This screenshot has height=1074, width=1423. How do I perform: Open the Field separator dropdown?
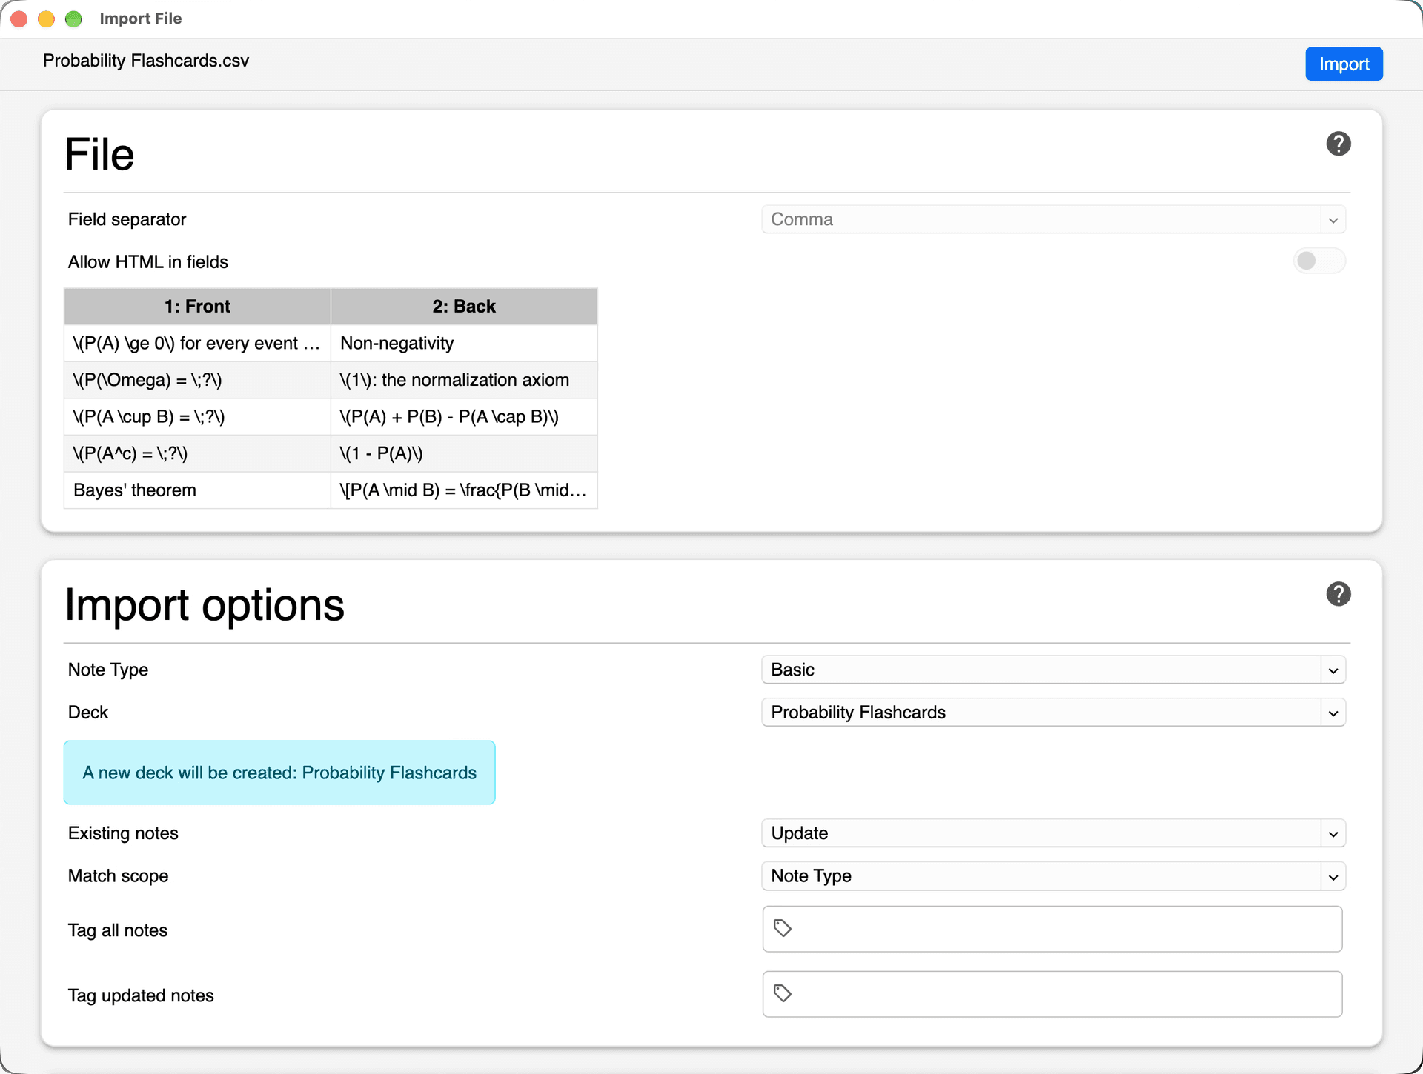point(1053,219)
